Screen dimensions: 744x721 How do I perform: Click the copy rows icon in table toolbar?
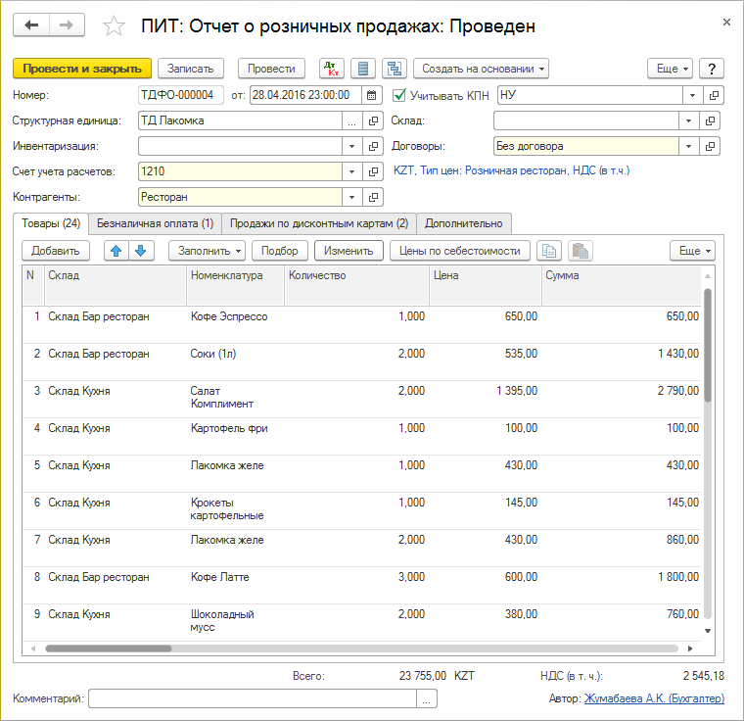pos(550,251)
